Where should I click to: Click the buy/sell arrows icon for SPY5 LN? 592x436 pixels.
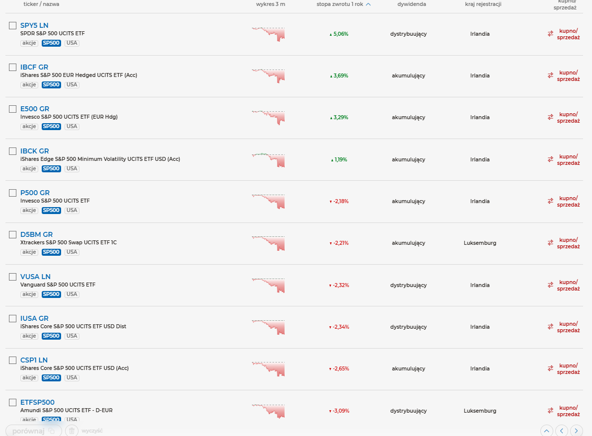(550, 34)
